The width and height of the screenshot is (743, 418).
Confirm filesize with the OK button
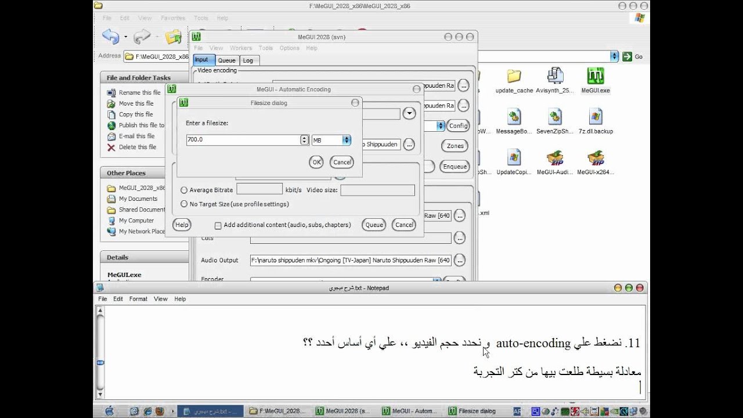pyautogui.click(x=316, y=162)
